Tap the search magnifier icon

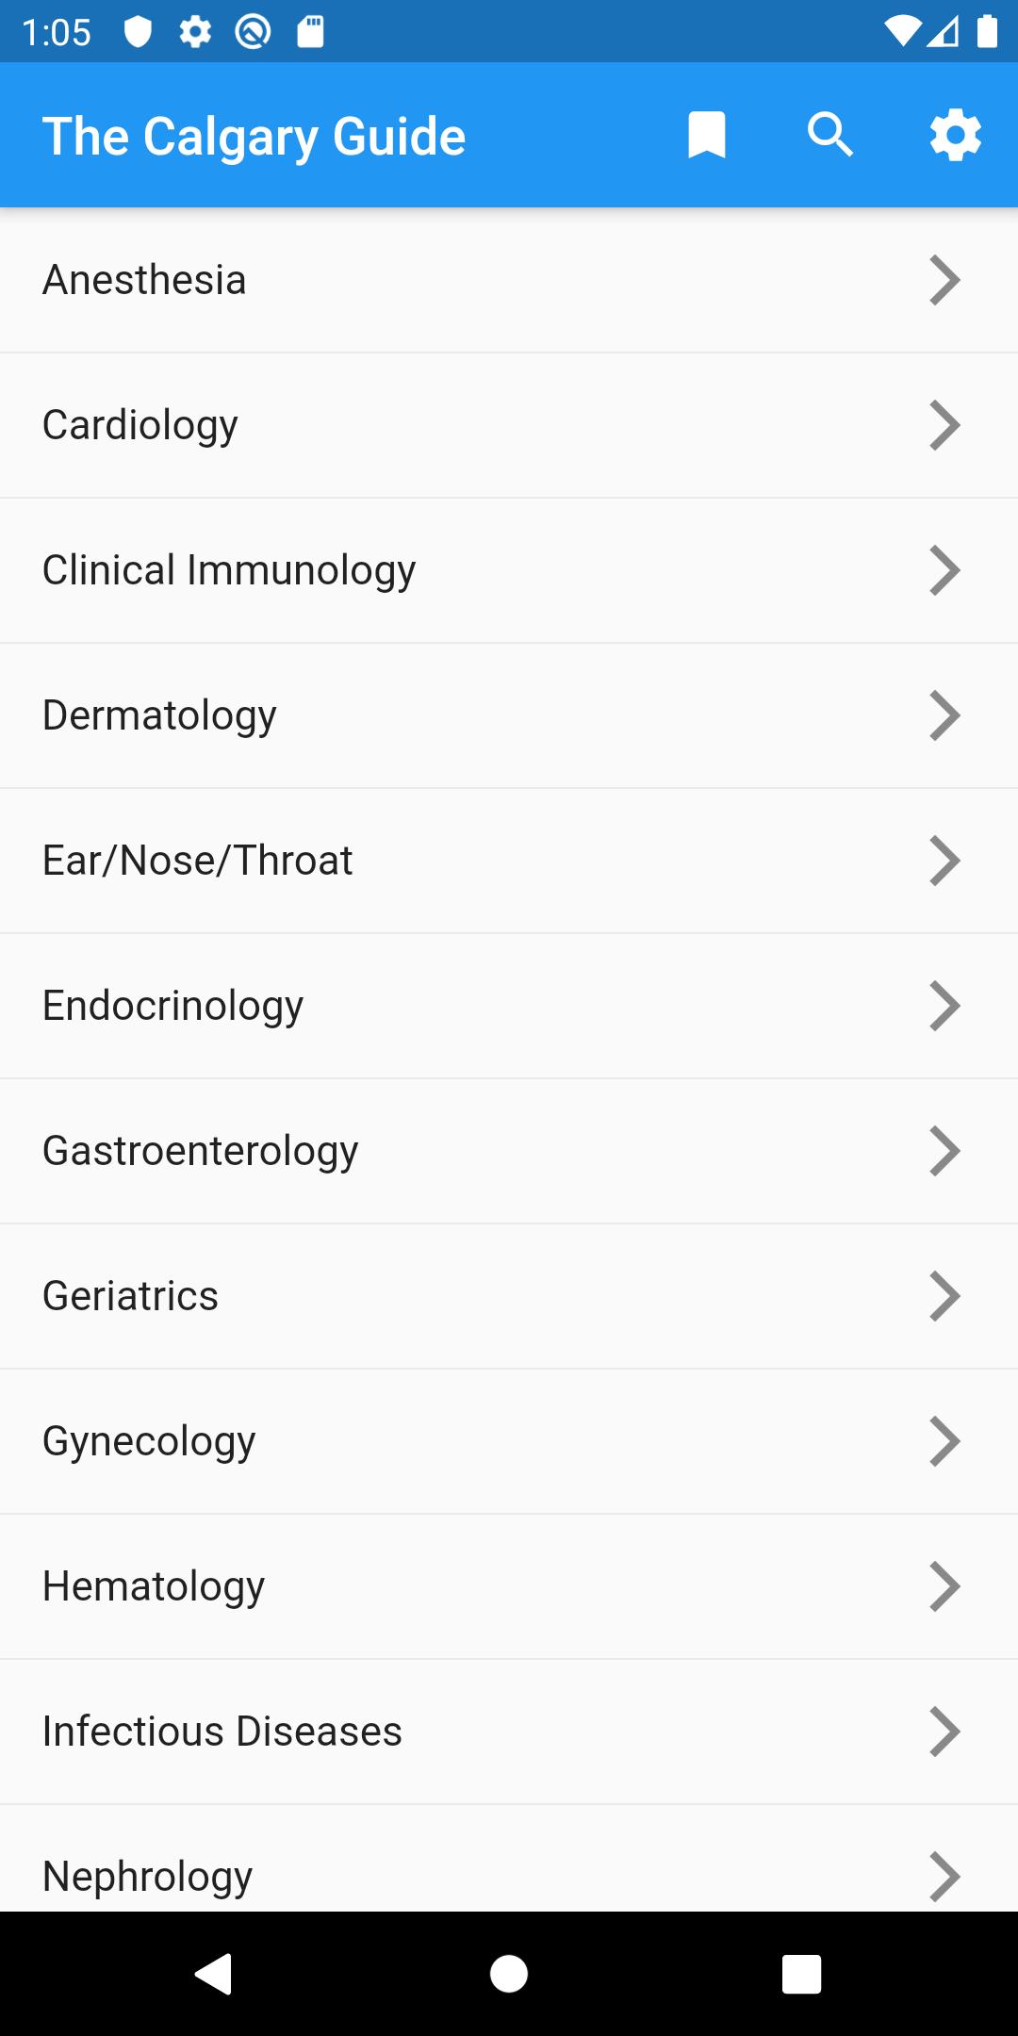pos(830,136)
